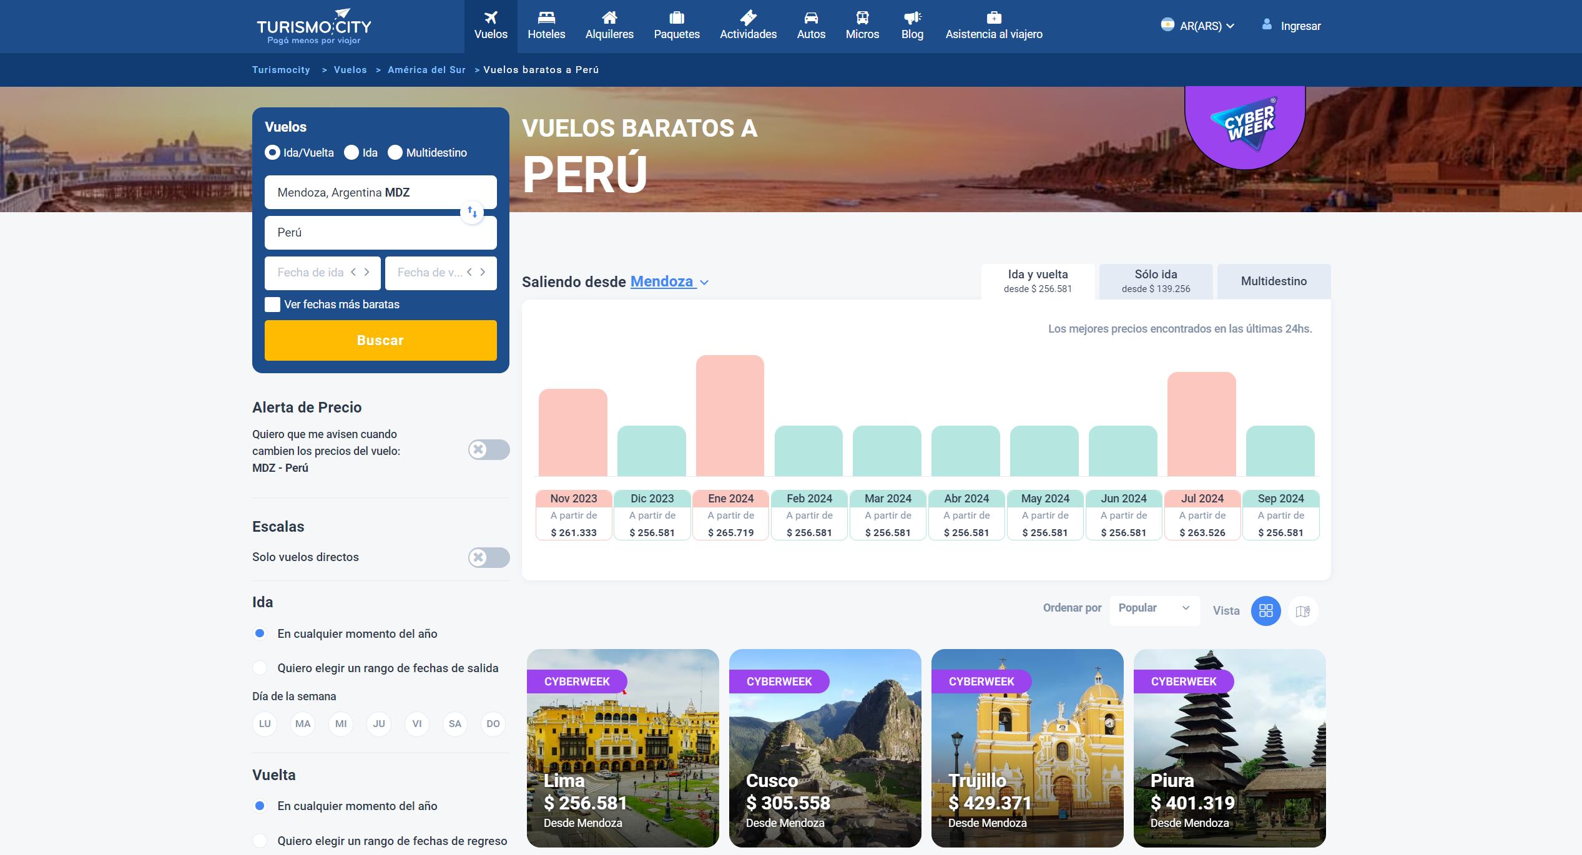
Task: Click the Ene 2024 pink price bar
Action: 730,416
